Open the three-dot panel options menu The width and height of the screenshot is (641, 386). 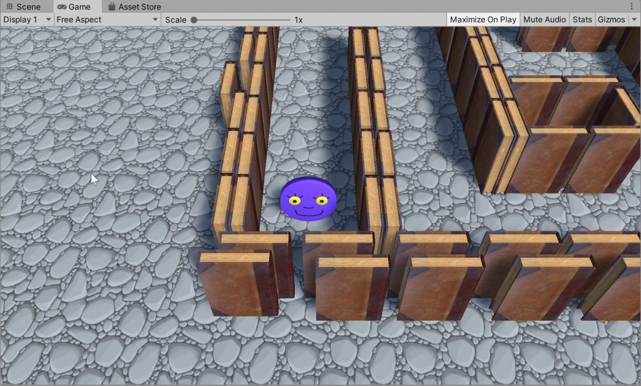tap(634, 7)
